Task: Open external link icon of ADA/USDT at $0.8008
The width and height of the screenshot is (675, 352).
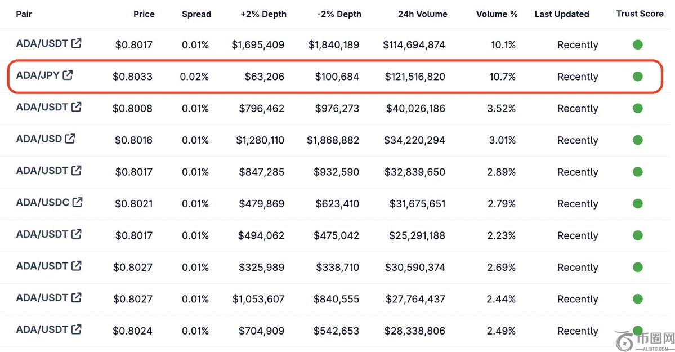Action: coord(77,107)
